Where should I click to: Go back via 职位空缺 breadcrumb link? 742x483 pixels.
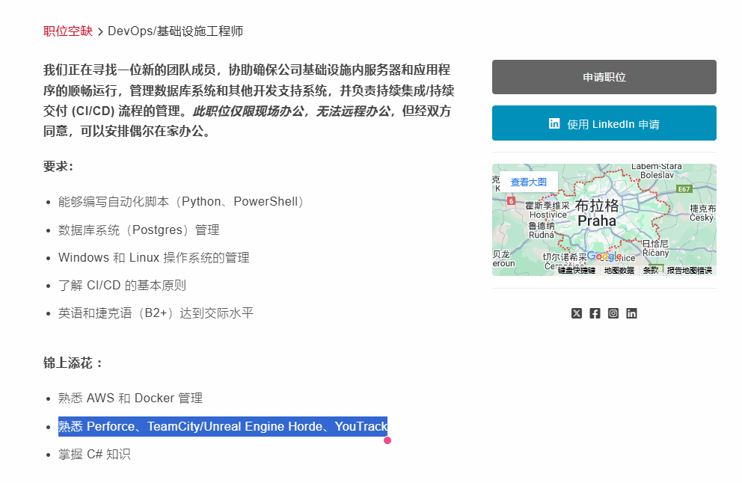[67, 31]
